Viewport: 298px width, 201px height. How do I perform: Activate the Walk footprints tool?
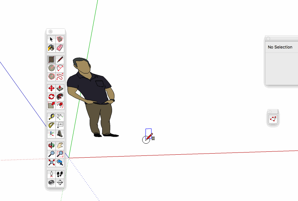click(x=60, y=174)
